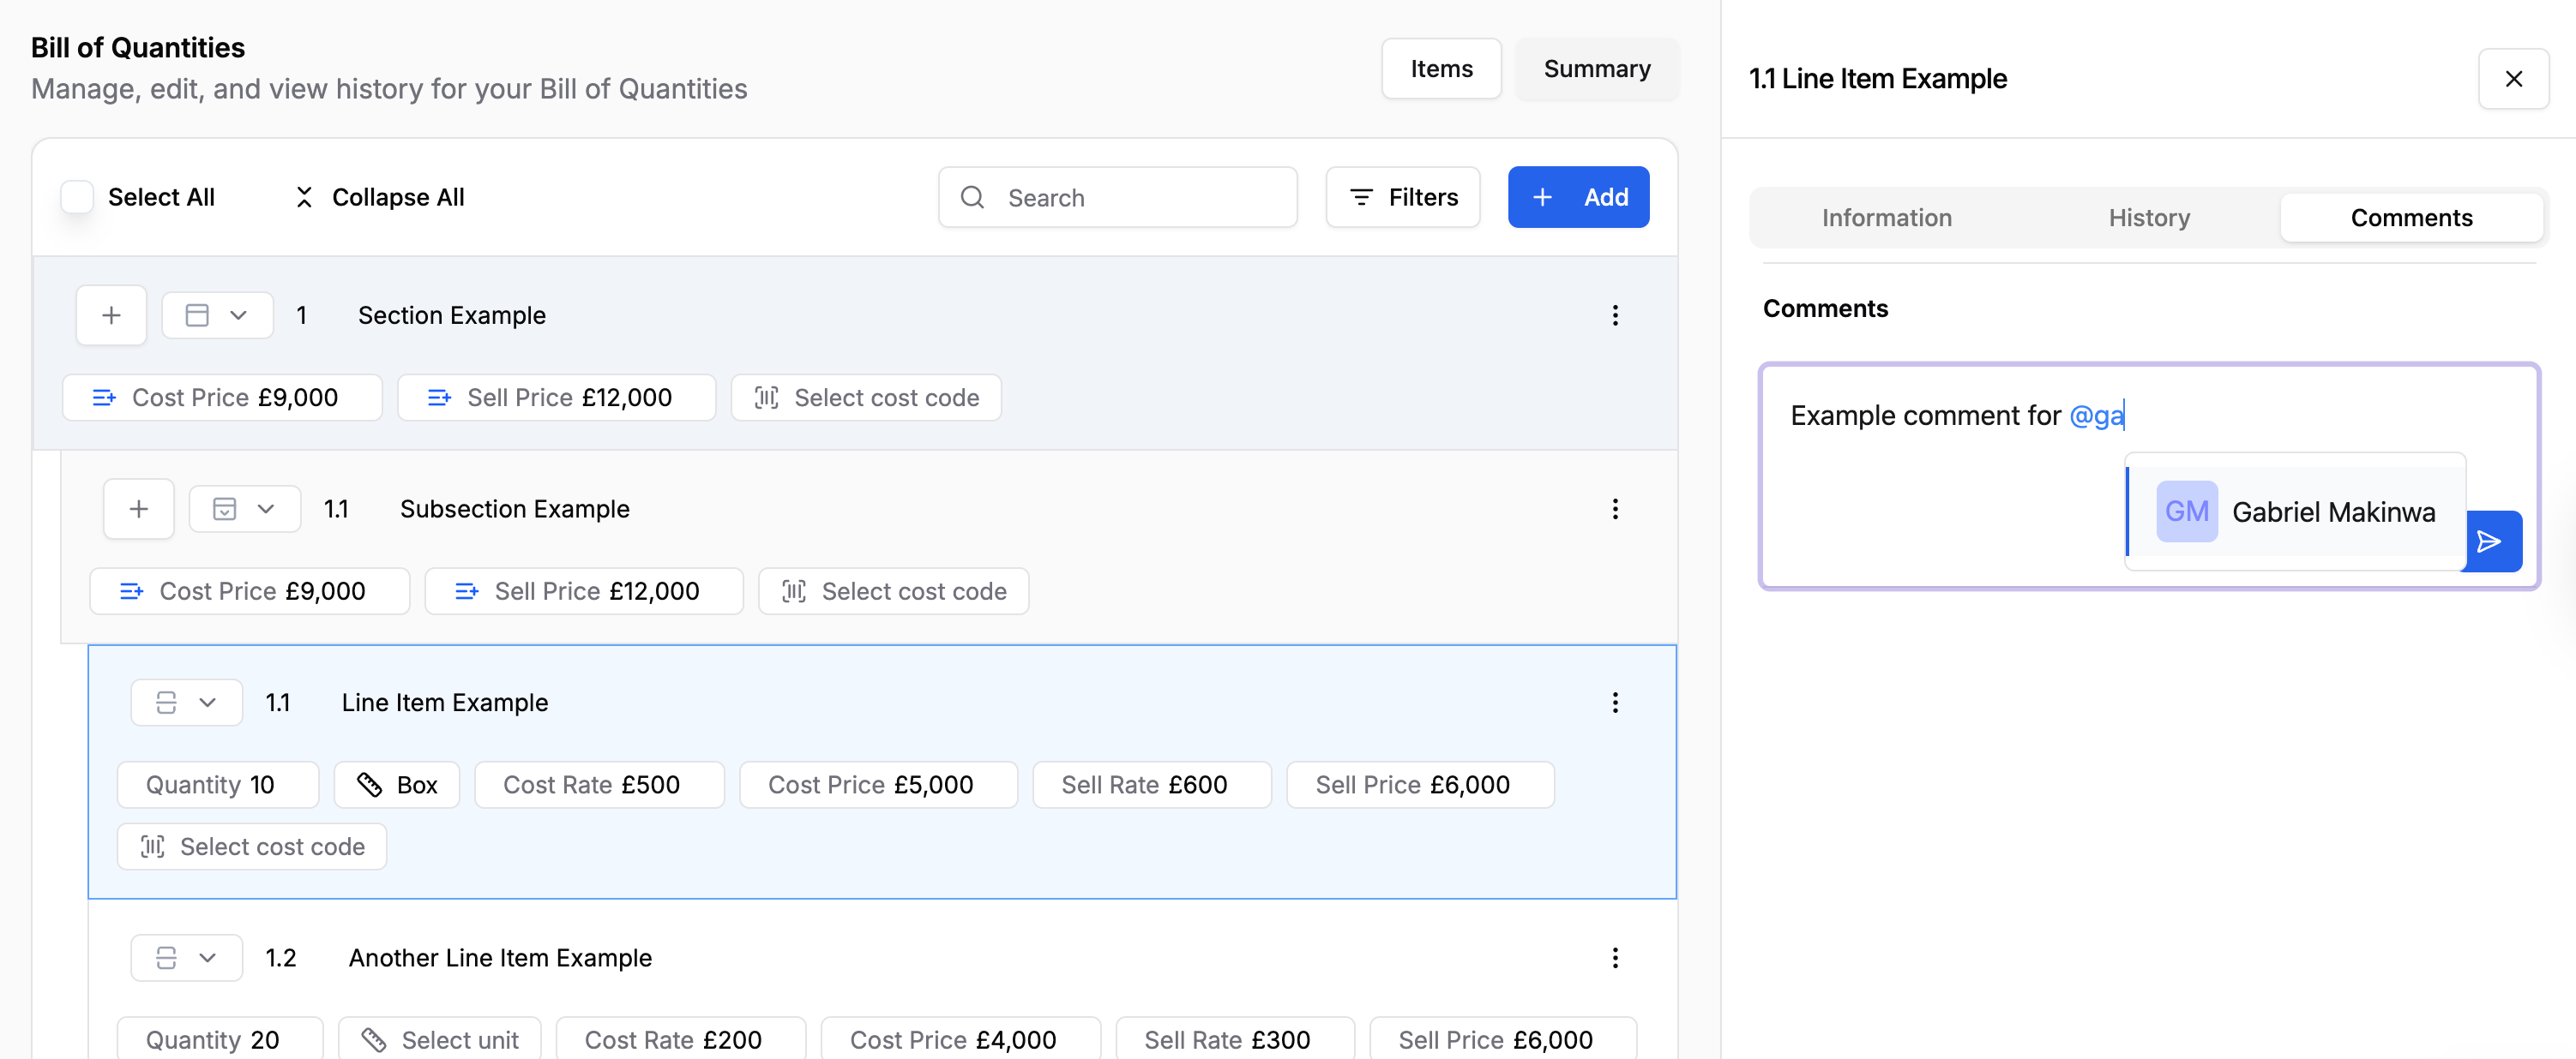Edit Sell Price £12,000 of Section Example
Screen dimensions: 2576x1059
coord(556,398)
